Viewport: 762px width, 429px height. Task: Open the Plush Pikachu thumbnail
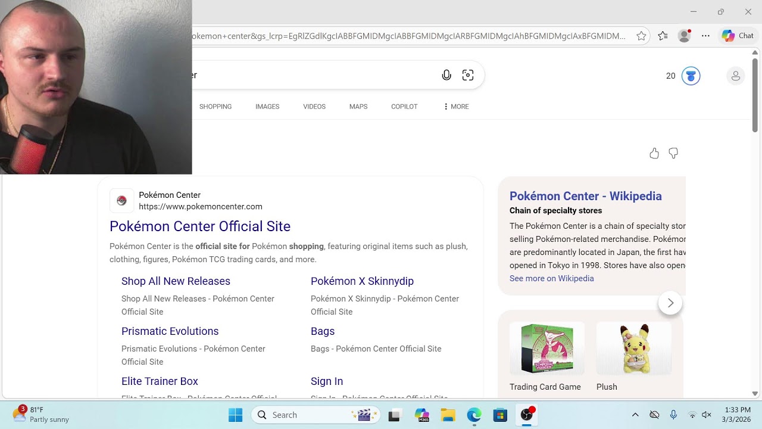click(634, 349)
